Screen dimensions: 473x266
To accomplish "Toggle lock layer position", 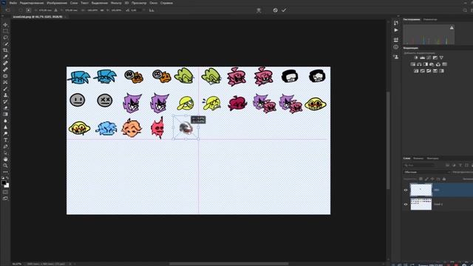I will (x=432, y=179).
